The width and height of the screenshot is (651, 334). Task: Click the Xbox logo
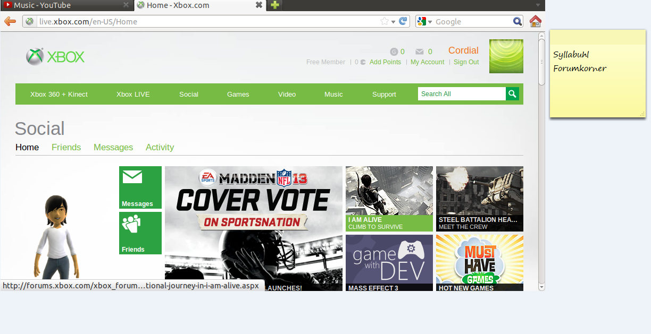55,57
